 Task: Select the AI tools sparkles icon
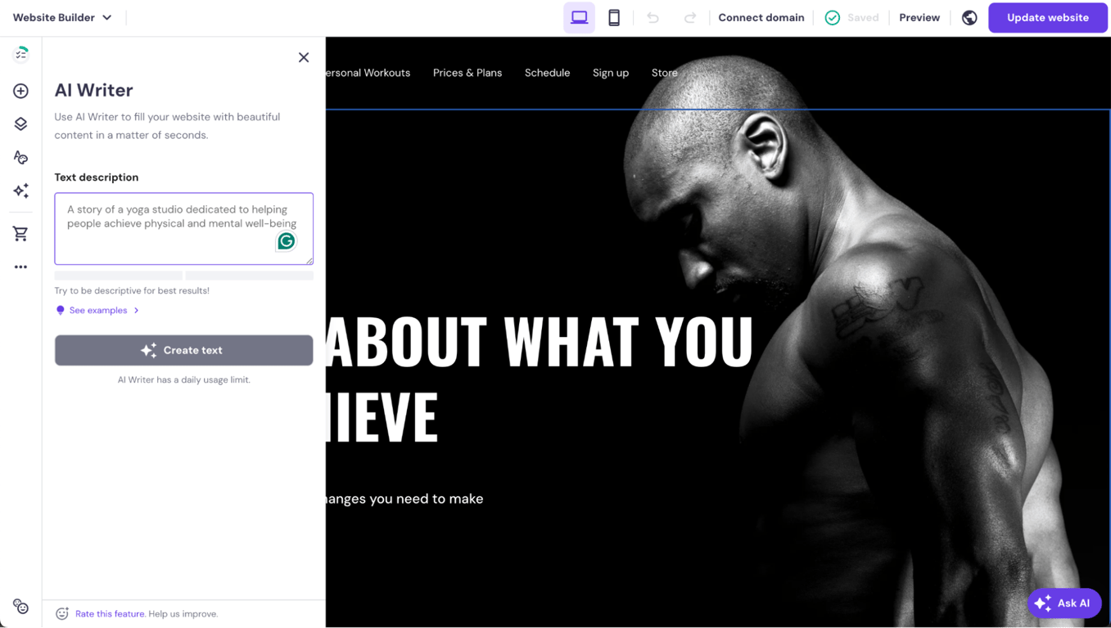tap(20, 191)
